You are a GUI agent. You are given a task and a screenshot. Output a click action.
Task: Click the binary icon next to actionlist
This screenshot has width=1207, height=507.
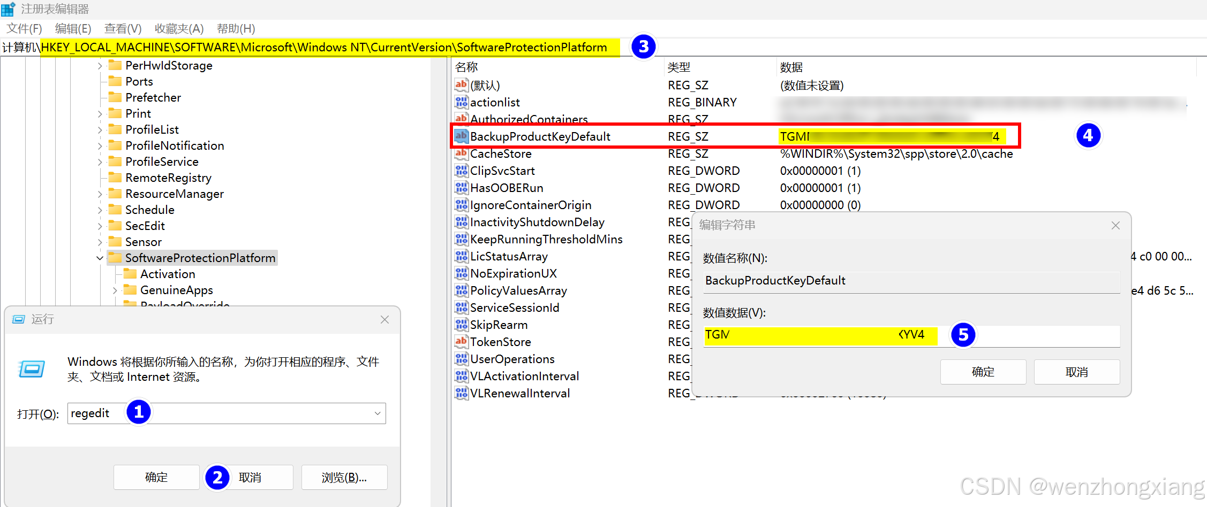(x=461, y=102)
